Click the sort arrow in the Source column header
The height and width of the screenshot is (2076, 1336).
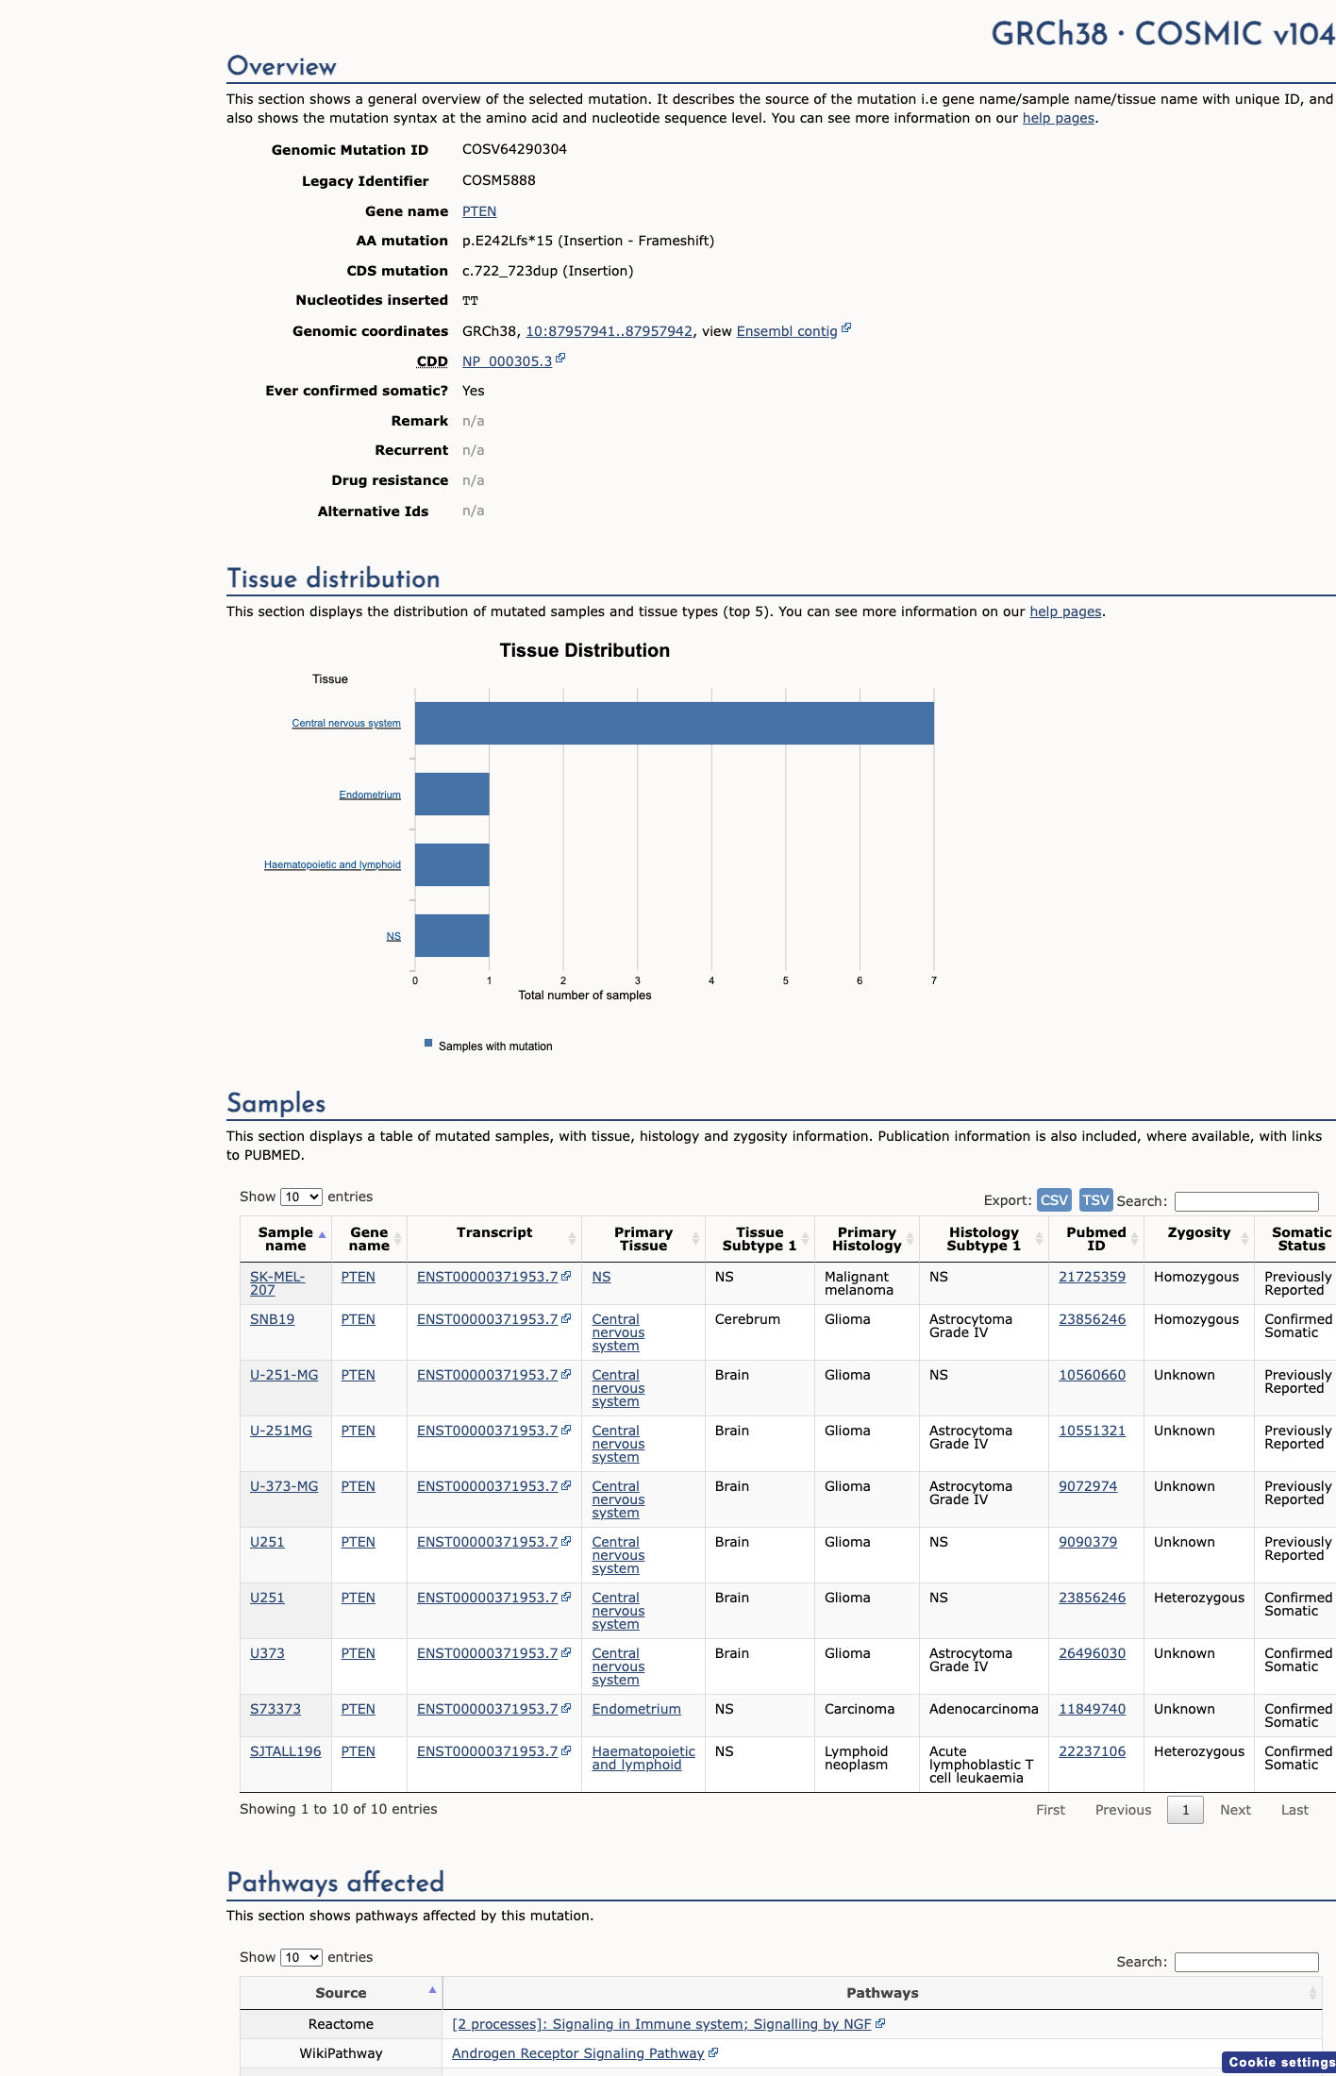(432, 1990)
